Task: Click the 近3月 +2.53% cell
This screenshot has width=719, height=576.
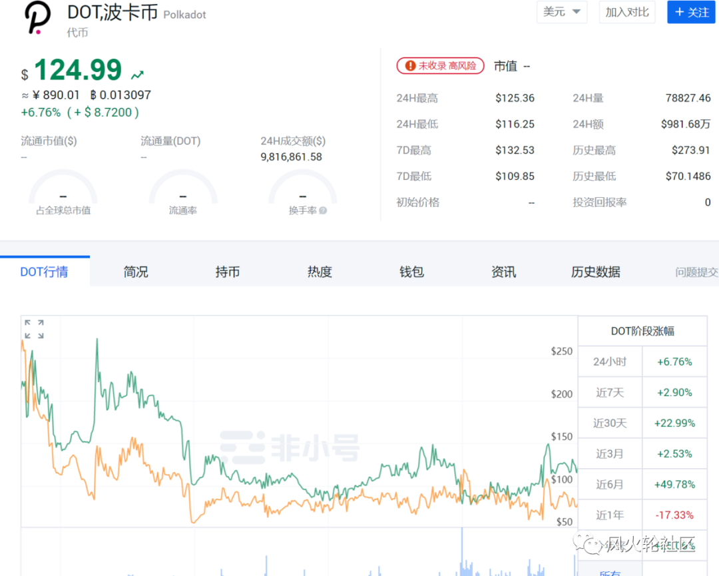Action: (674, 454)
